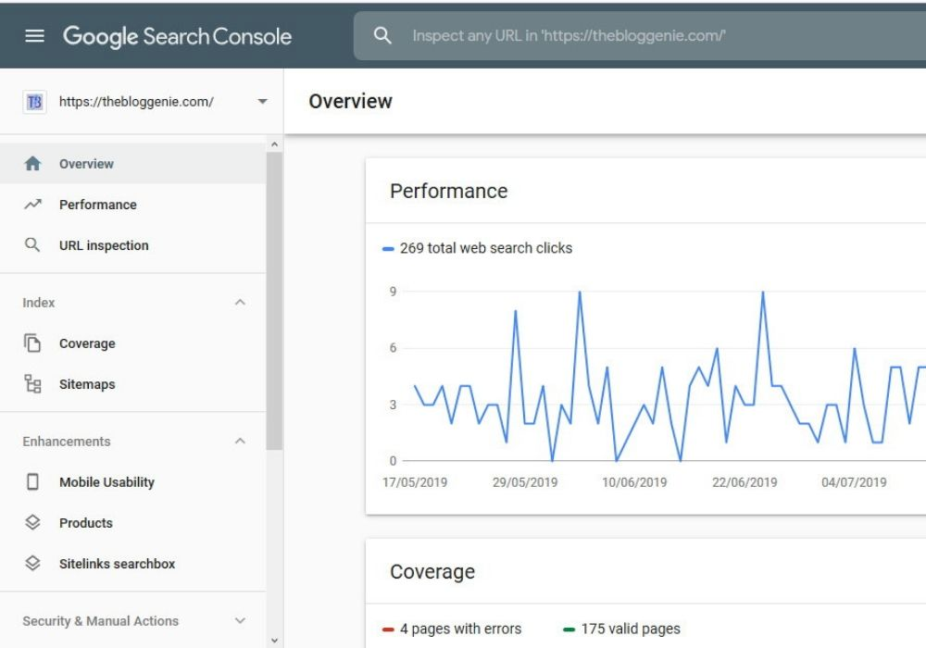This screenshot has height=648, width=926.
Task: Collapse the Index section
Action: (x=240, y=303)
